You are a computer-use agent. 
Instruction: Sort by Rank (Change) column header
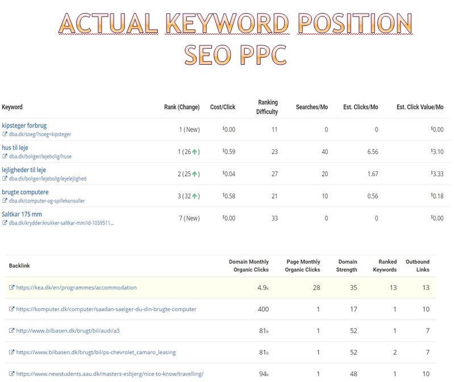tap(182, 107)
